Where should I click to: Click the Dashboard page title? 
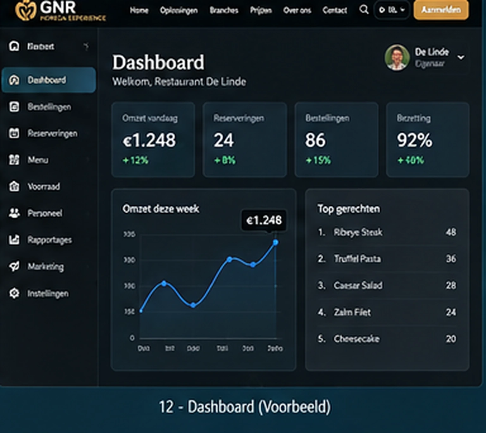pos(158,62)
